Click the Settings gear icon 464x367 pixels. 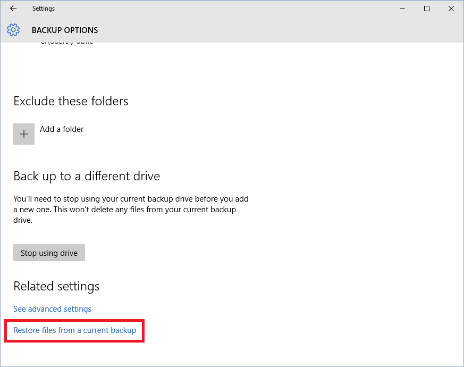(x=13, y=30)
